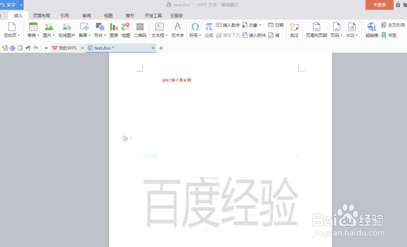Close the 我的WPS tab
Screen dimensions: 407x247
pos(82,48)
